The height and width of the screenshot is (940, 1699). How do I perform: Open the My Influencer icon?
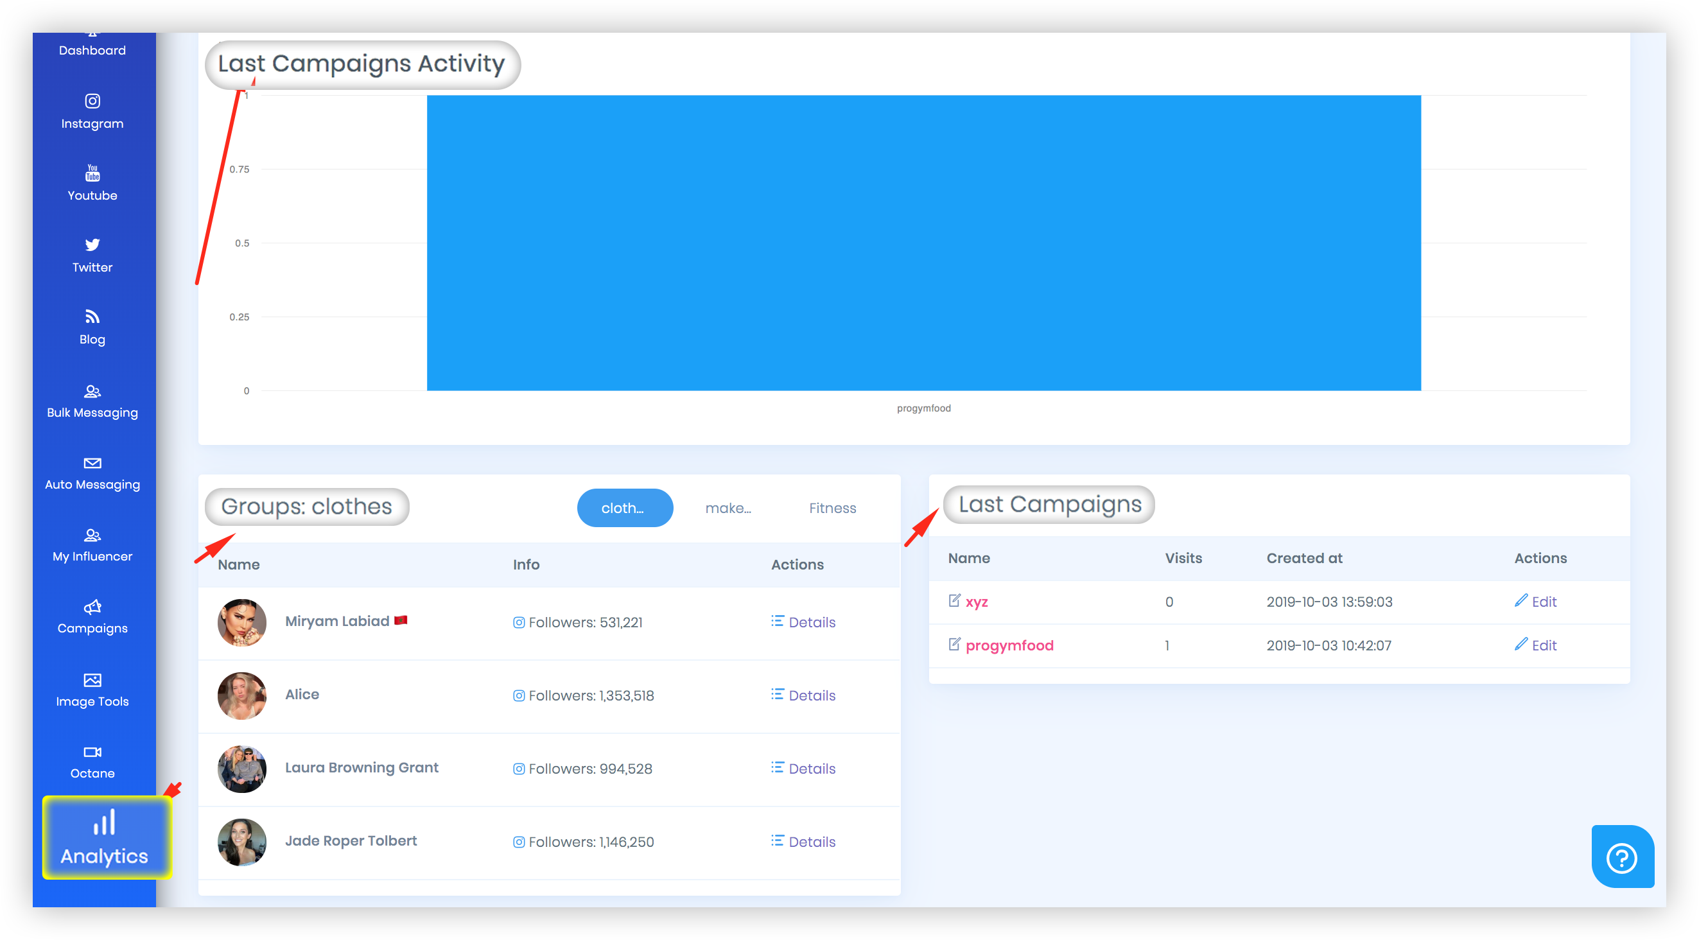[x=92, y=535]
